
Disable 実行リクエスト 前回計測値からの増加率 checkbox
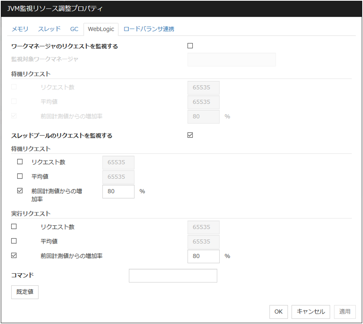pos(14,255)
